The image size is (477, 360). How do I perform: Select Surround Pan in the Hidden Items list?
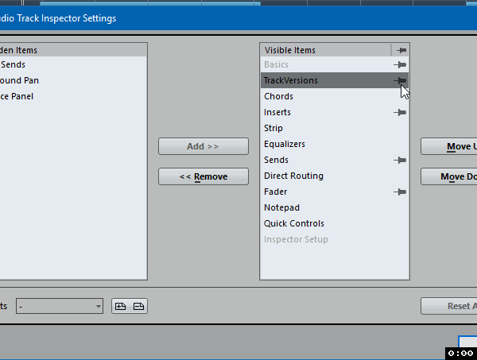(20, 80)
